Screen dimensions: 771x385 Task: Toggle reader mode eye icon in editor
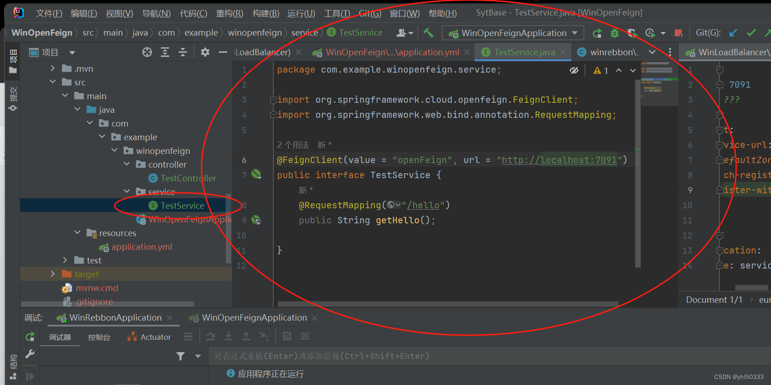574,70
